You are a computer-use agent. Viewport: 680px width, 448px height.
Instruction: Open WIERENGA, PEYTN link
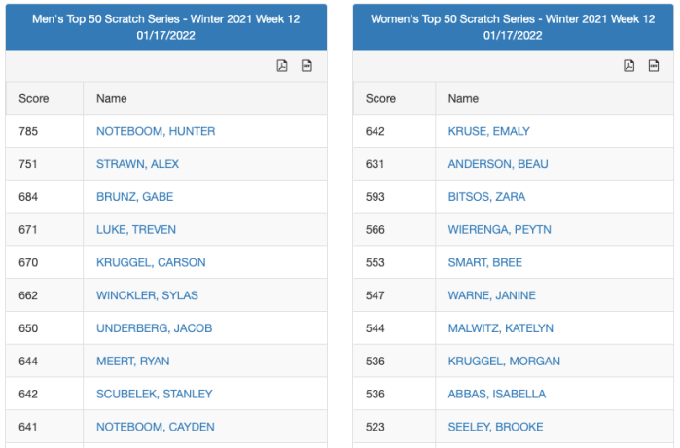(499, 230)
